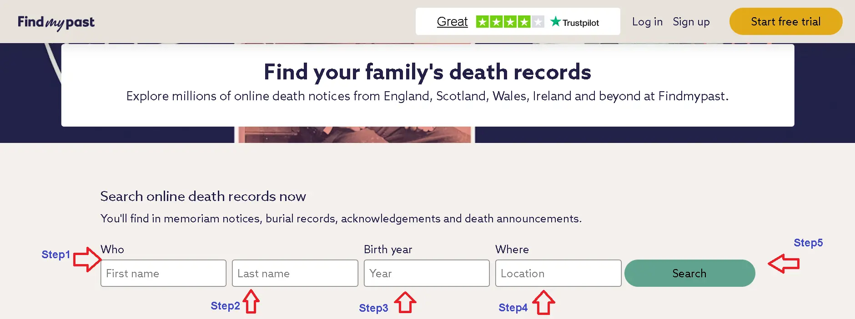The image size is (855, 319).
Task: Open the Log in page
Action: pyautogui.click(x=647, y=22)
